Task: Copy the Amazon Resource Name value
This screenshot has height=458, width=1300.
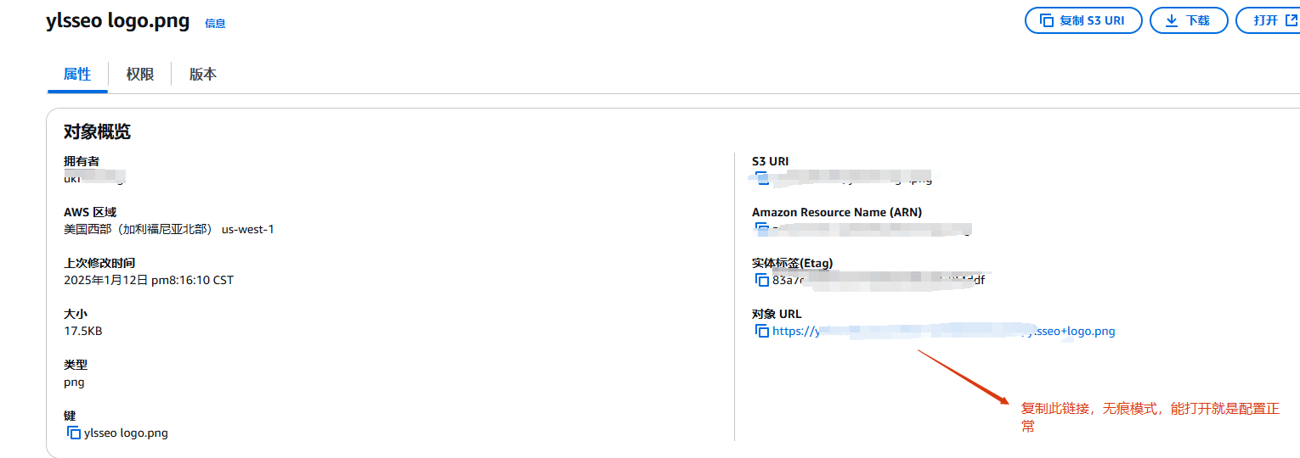Action: 762,229
